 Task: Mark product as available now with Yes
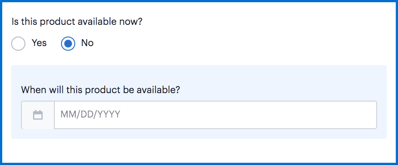pyautogui.click(x=18, y=43)
